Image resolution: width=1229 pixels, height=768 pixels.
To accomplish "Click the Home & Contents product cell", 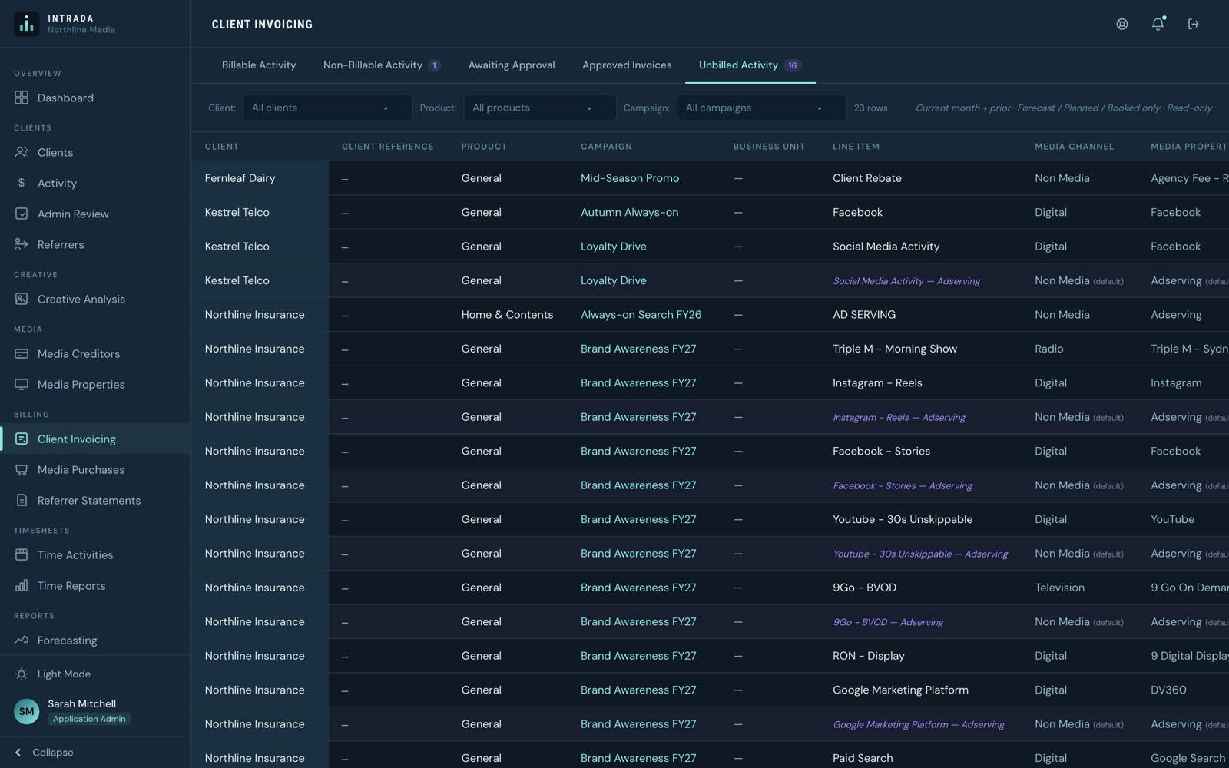I will 507,314.
